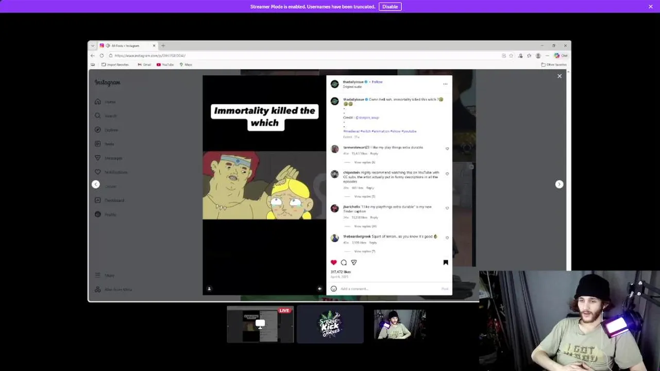Like jbarichello's comment
660x371 pixels.
(447, 208)
